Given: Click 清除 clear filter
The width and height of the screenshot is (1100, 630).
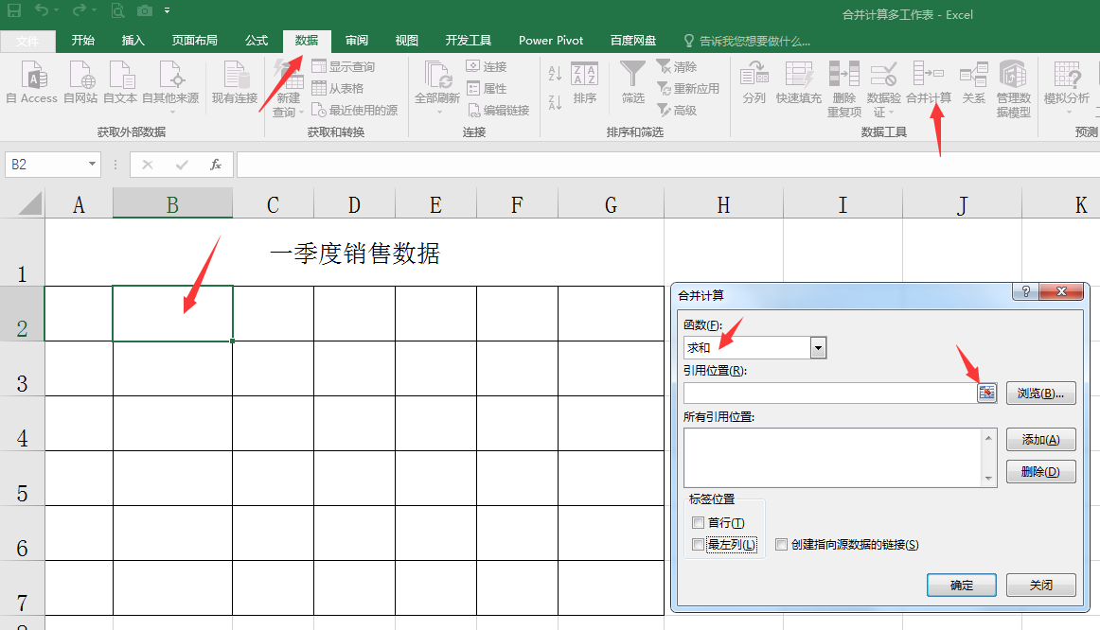Looking at the screenshot, I should 677,66.
